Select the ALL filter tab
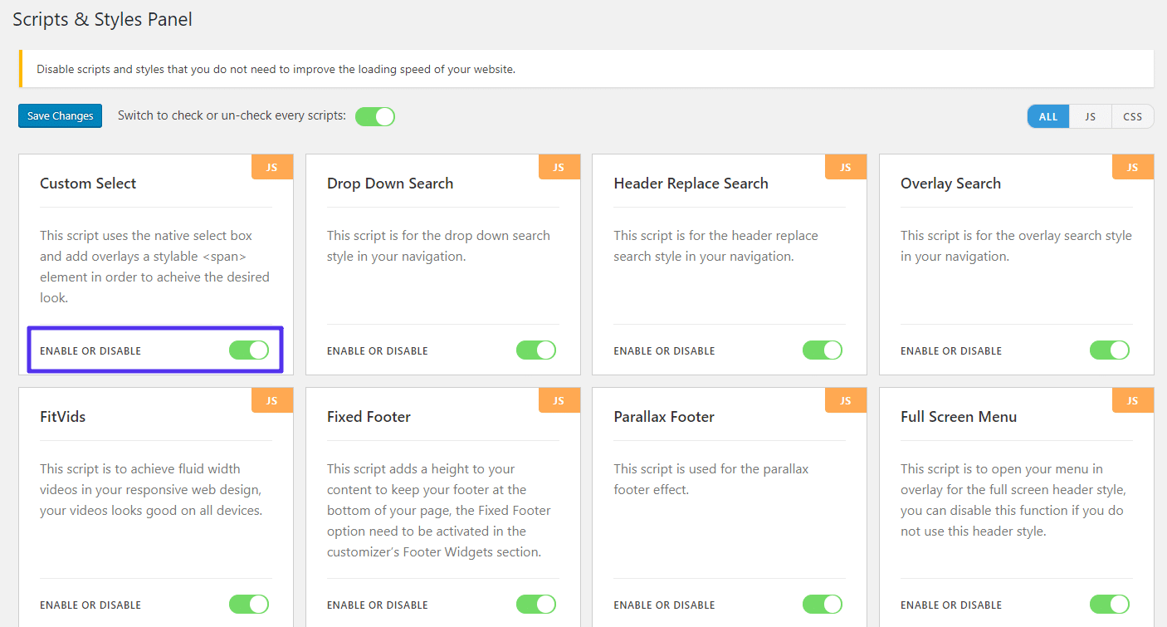This screenshot has width=1167, height=627. (1047, 116)
